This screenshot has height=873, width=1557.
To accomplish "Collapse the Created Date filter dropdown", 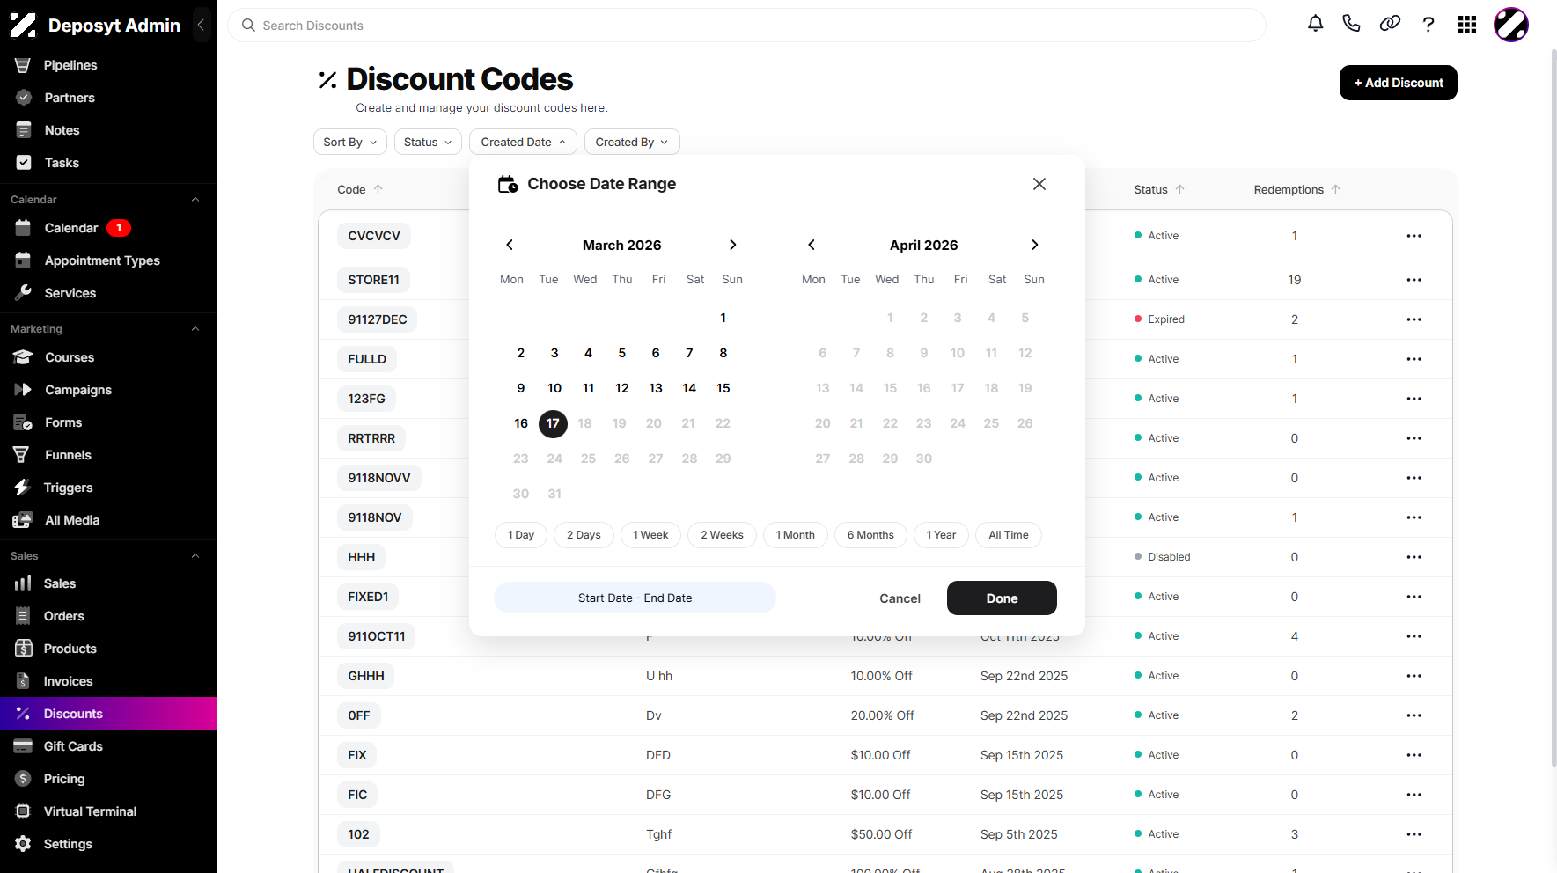I will point(523,142).
